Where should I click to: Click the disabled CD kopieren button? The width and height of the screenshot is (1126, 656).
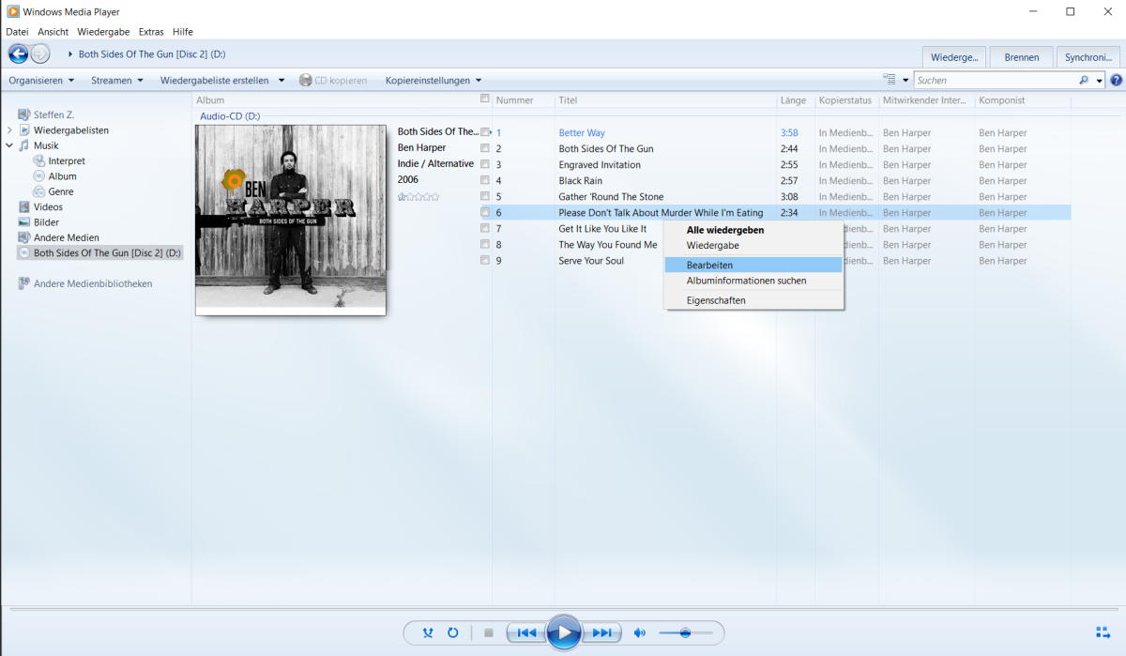click(x=333, y=81)
